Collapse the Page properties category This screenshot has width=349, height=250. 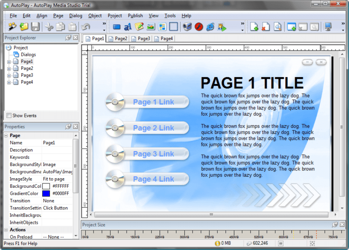coord(6,136)
